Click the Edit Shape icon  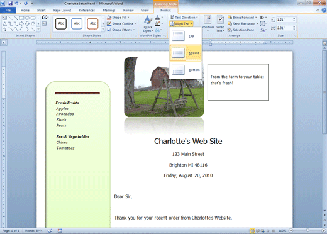[45, 18]
